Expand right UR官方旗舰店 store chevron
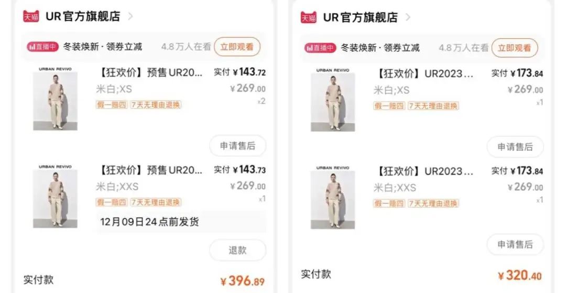This screenshot has height=293, width=566. (x=408, y=17)
